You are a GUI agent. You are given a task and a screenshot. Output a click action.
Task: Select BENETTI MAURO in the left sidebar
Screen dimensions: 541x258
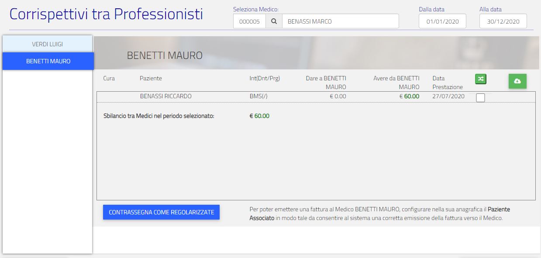click(48, 61)
